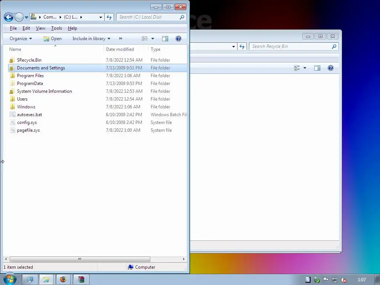Image resolution: width=380 pixels, height=285 pixels.
Task: Click the 'Windows Batch Fil' type cell
Action: (x=168, y=115)
